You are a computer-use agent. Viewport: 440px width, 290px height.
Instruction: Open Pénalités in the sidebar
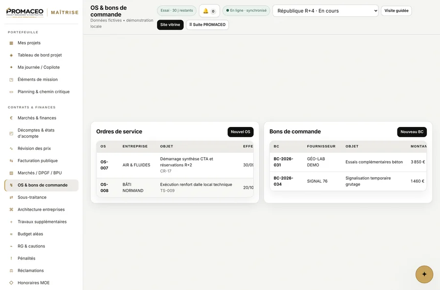click(41, 258)
